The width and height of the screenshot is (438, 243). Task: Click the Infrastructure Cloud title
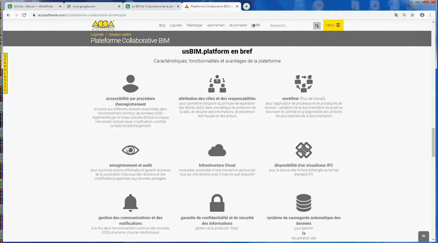point(217,165)
